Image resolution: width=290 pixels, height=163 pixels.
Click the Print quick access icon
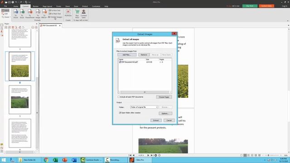tap(13, 2)
